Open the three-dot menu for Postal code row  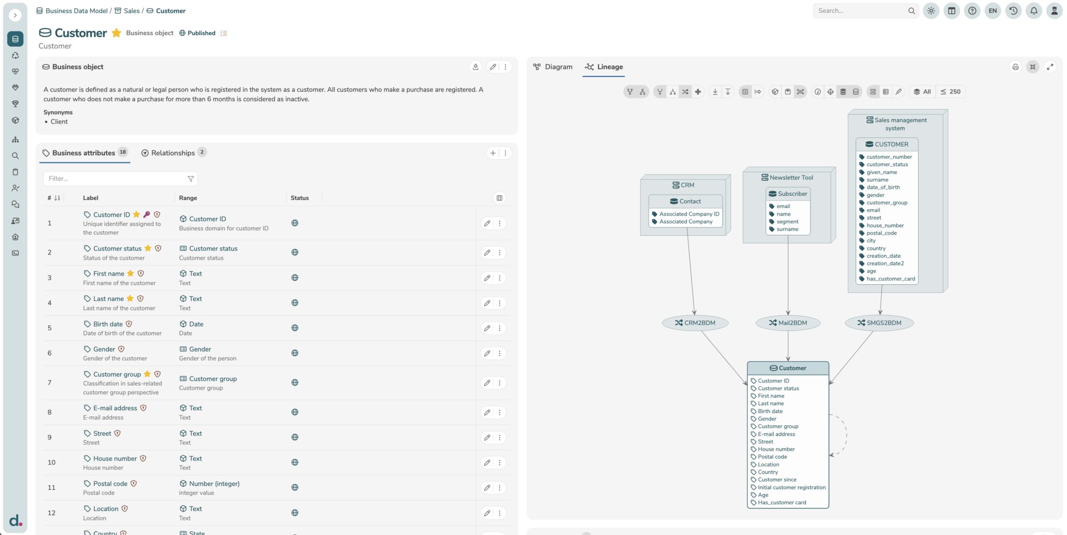(x=500, y=488)
